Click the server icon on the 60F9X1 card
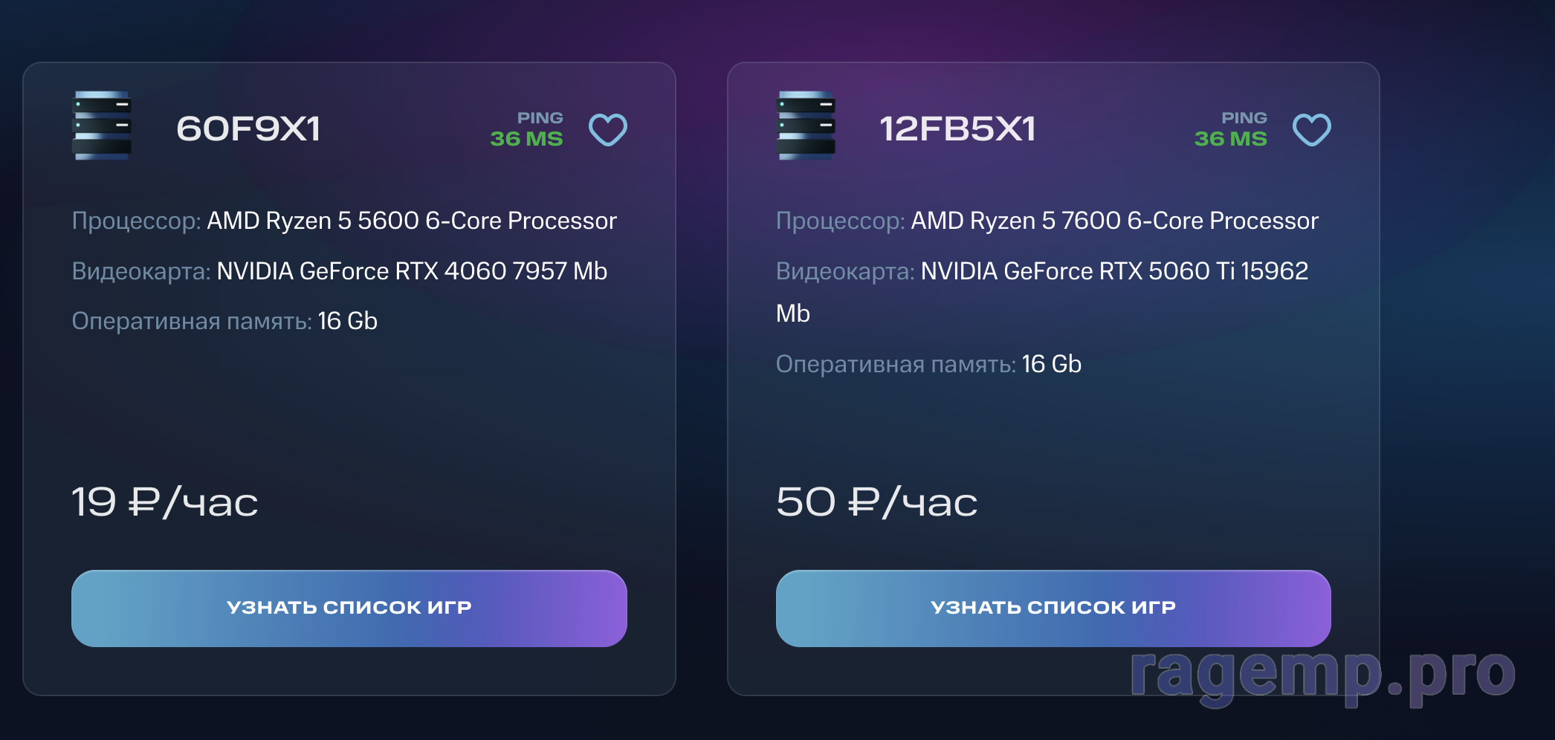The width and height of the screenshot is (1555, 740). point(103,126)
